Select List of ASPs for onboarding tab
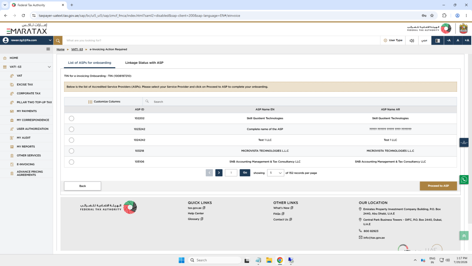 (90, 63)
